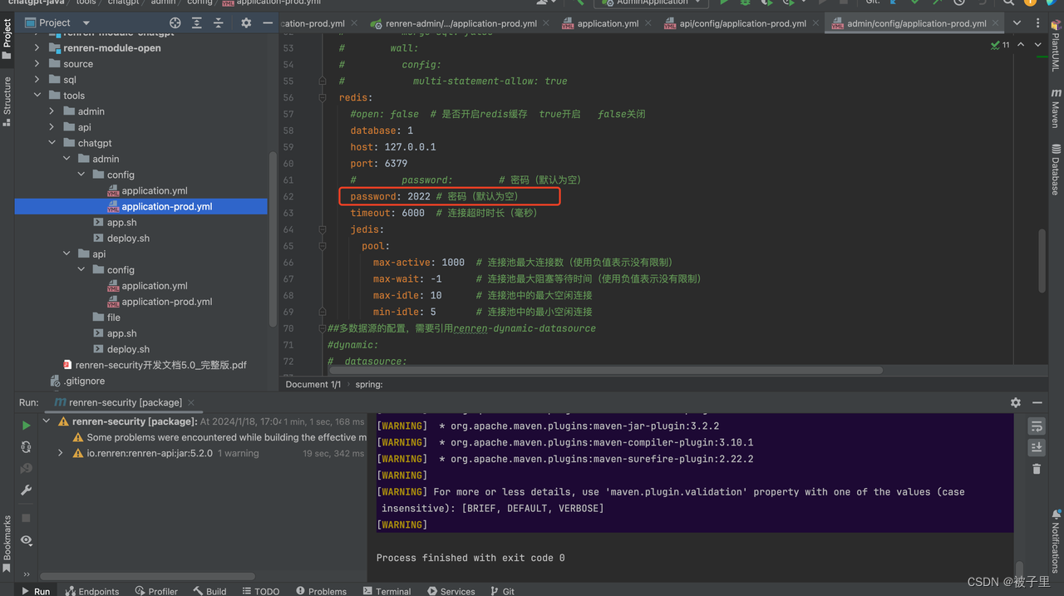
Task: Close the renren-security [package] run tab
Action: tap(191, 402)
